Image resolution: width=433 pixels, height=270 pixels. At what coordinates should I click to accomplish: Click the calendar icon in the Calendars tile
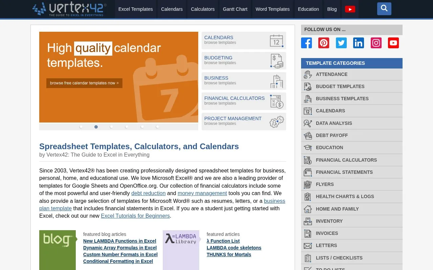pos(277,41)
